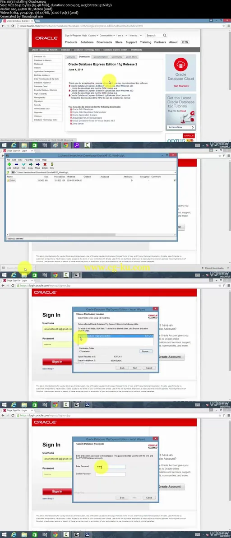Click the OTN button in Oracle header
The width and height of the screenshot is (231, 538).
(x=185, y=42)
